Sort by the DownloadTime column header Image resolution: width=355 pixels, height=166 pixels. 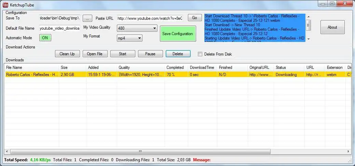pos(202,67)
